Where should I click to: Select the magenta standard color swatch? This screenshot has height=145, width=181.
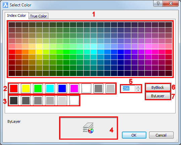pyautogui.click(x=74, y=88)
